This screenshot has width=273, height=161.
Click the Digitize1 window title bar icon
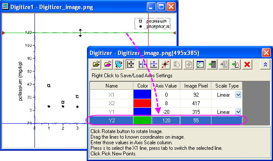click(x=5, y=6)
